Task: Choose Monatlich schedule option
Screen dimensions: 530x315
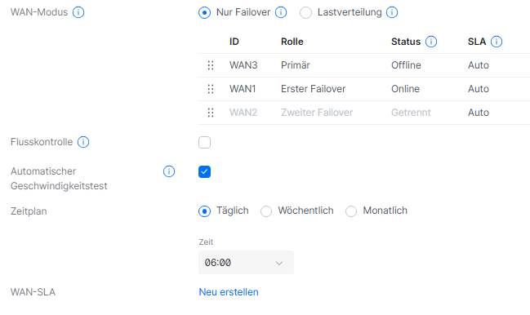Action: point(351,211)
